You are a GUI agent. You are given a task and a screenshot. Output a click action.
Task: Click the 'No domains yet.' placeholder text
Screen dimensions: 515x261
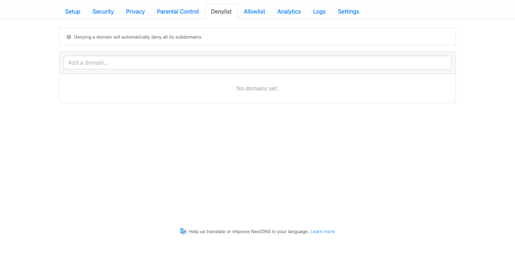pos(257,88)
